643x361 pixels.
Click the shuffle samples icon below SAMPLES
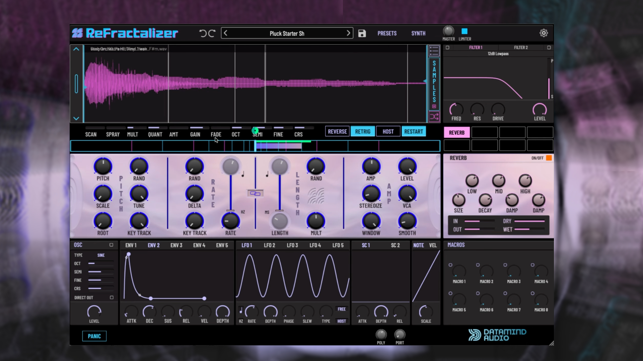tap(434, 117)
